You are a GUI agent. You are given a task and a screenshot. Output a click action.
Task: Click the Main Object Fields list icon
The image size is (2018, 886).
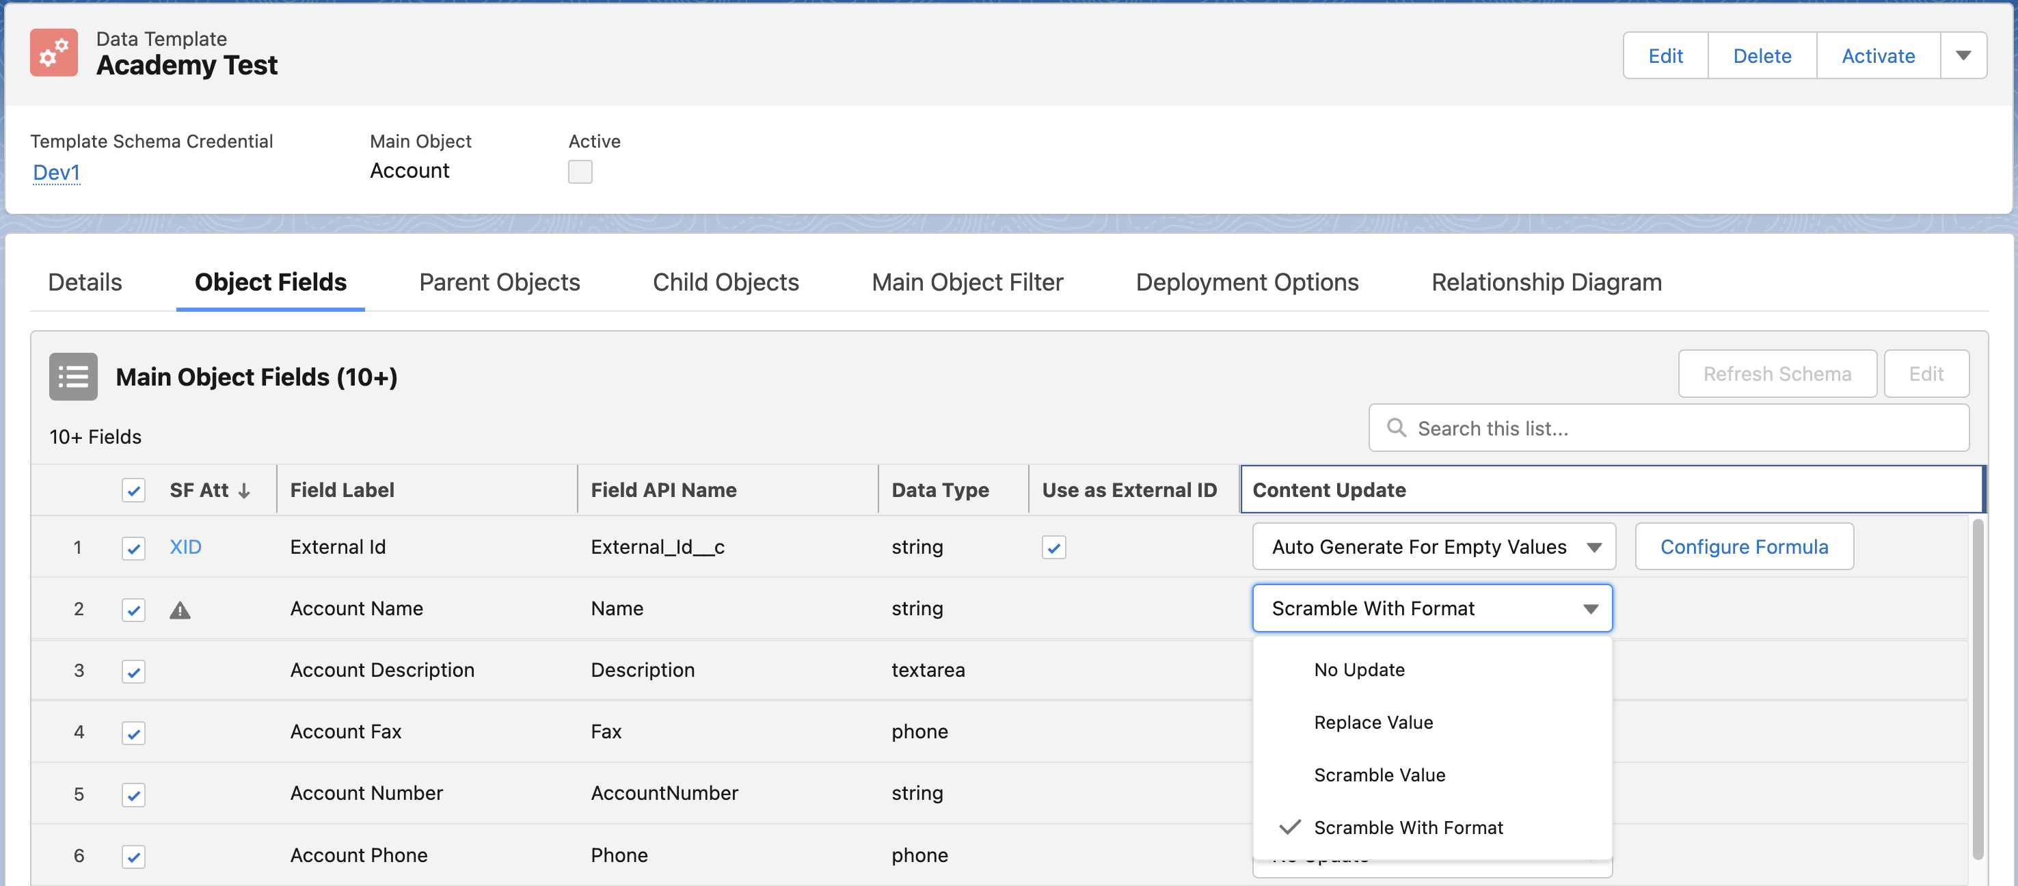[73, 376]
